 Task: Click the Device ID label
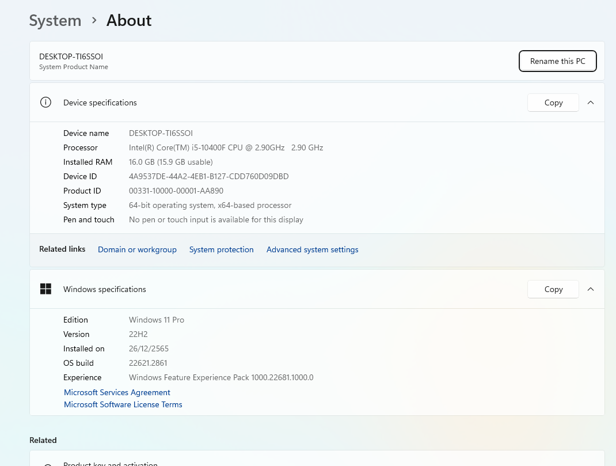click(80, 176)
